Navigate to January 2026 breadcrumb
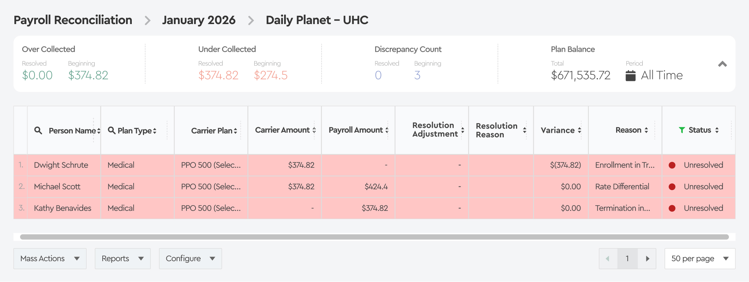 tap(198, 20)
